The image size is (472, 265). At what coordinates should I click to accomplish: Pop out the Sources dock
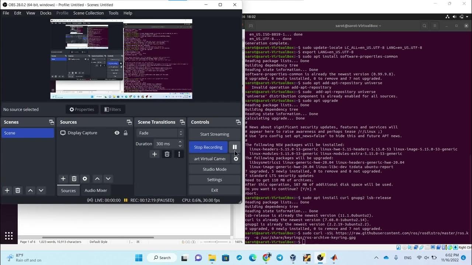129,122
